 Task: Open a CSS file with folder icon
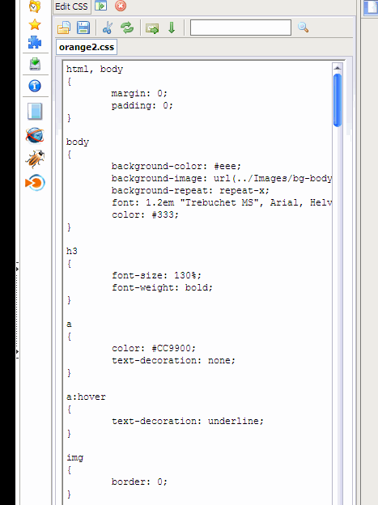click(x=64, y=28)
